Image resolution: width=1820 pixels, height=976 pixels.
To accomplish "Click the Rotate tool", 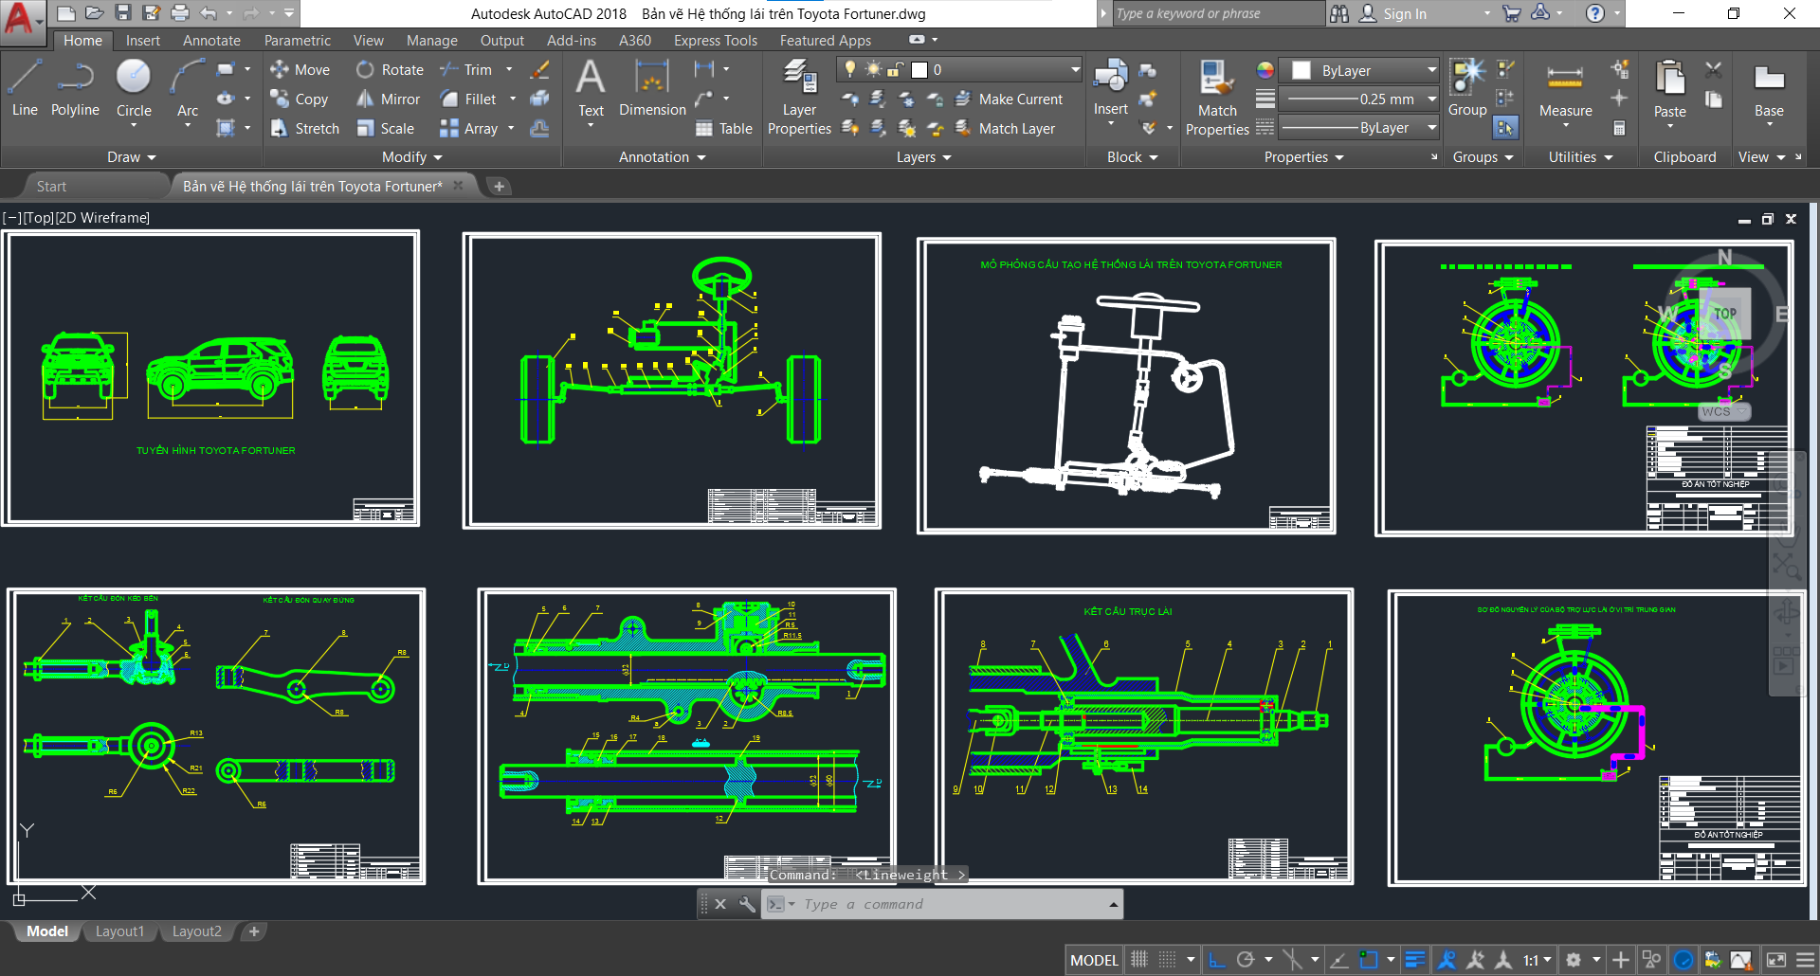I will click(390, 69).
